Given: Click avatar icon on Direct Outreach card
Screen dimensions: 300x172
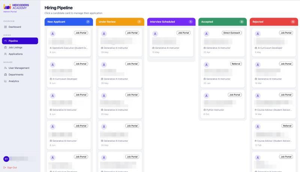Looking at the screenshot, I should [207, 34].
